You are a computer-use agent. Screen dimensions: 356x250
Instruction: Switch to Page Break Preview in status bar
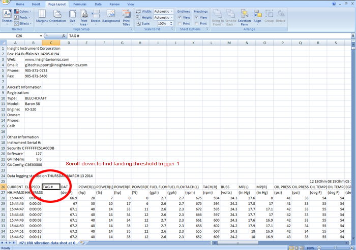click(x=302, y=248)
